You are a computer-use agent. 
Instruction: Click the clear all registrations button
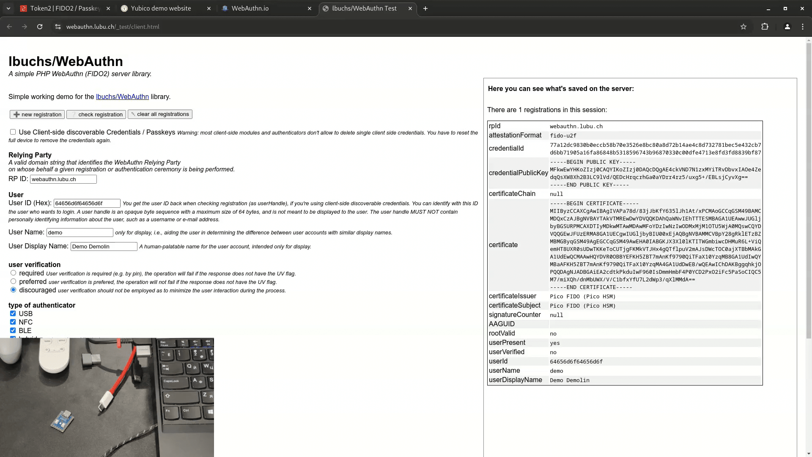coord(160,114)
